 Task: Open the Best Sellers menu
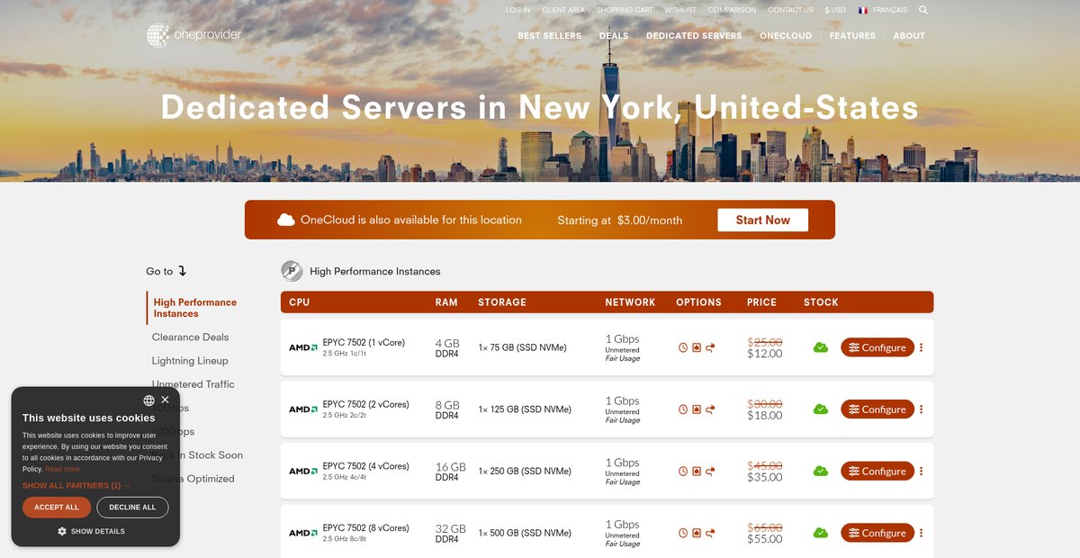[550, 36]
